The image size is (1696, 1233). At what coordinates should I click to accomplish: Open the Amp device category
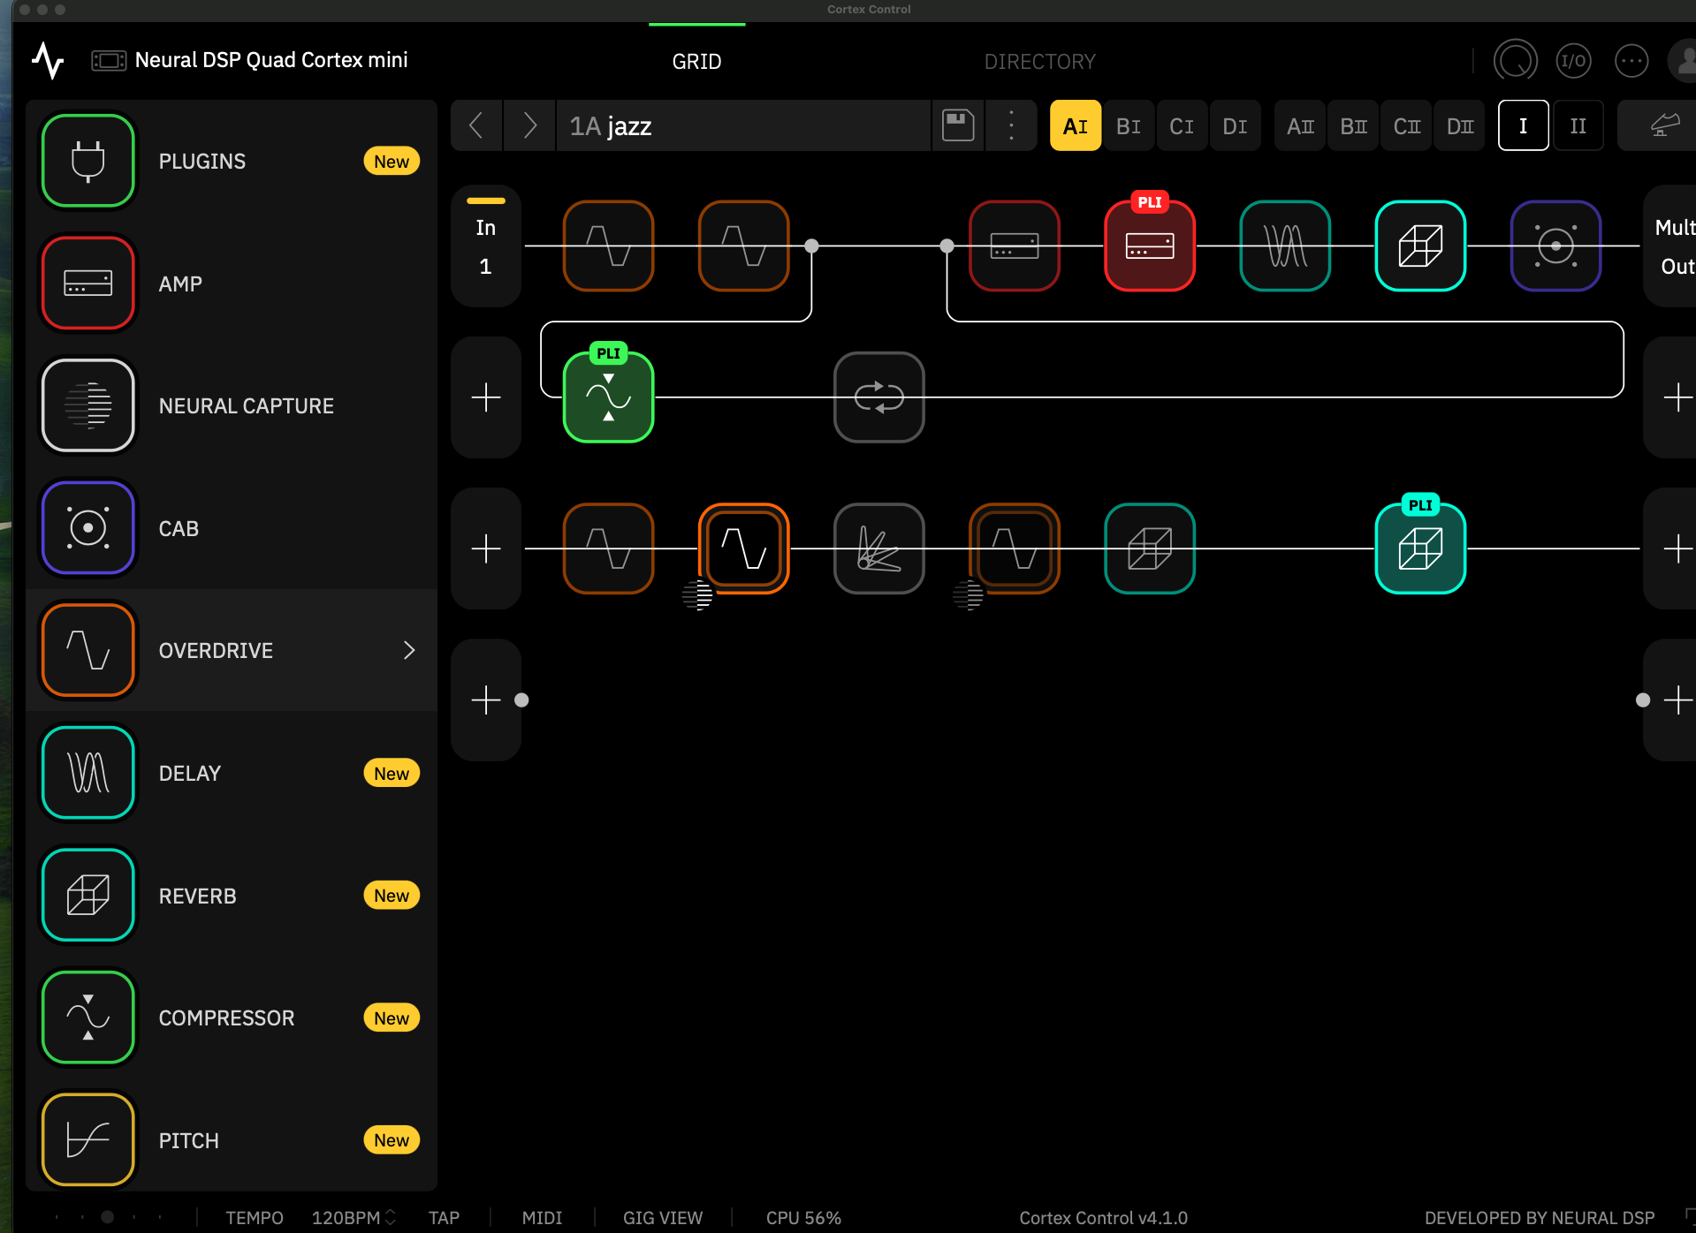[232, 284]
